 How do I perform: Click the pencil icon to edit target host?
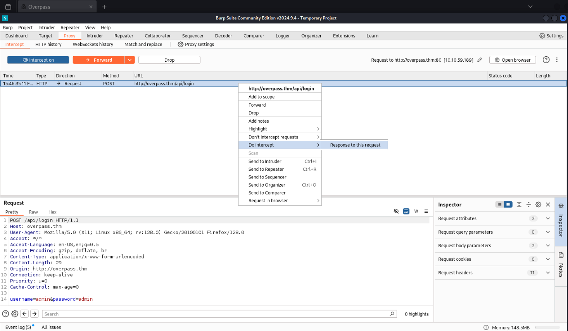480,60
